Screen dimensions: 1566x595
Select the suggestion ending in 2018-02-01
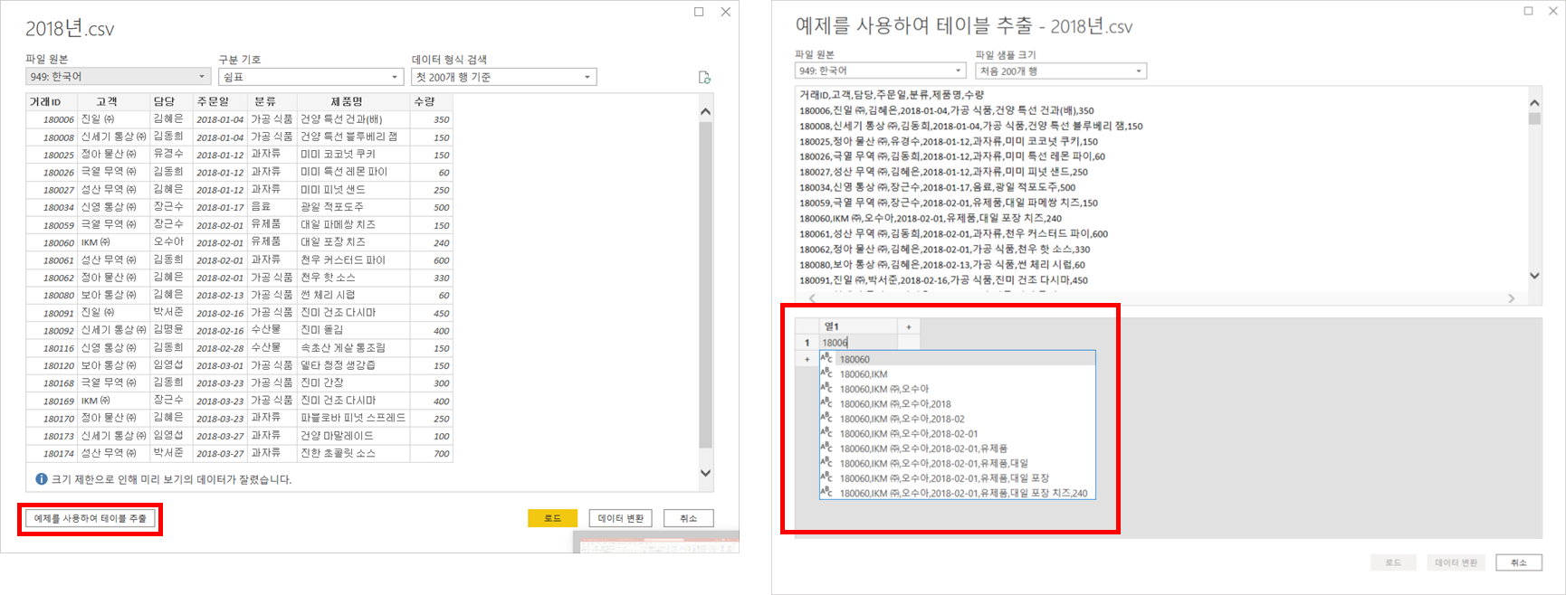click(x=958, y=433)
